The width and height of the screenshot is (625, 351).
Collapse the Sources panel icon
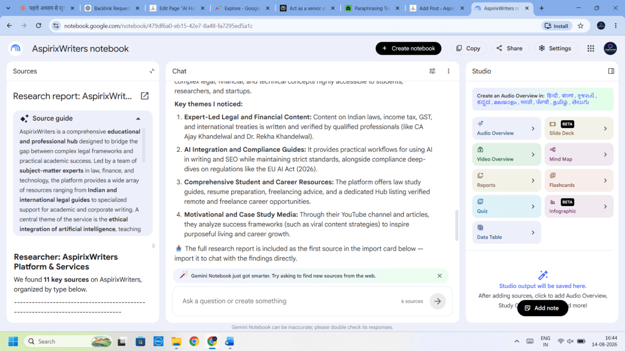click(152, 71)
